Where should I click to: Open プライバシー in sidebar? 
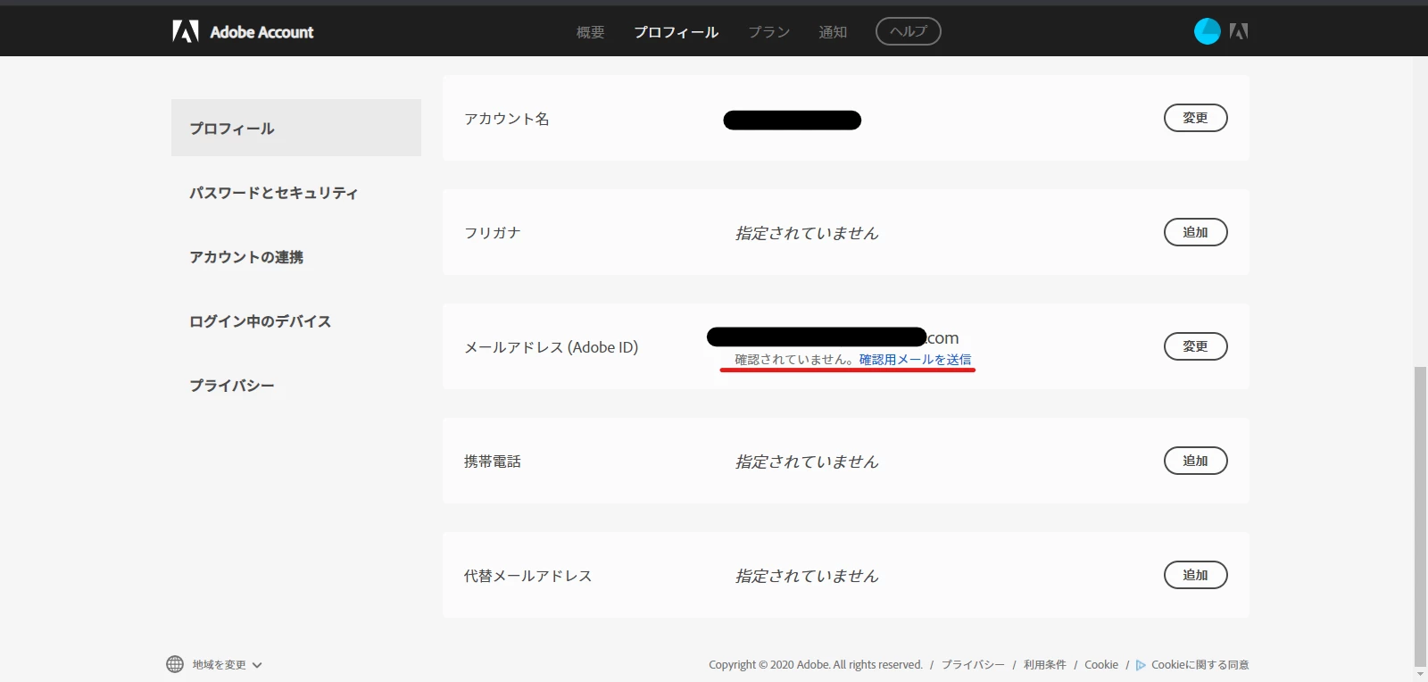click(x=231, y=386)
